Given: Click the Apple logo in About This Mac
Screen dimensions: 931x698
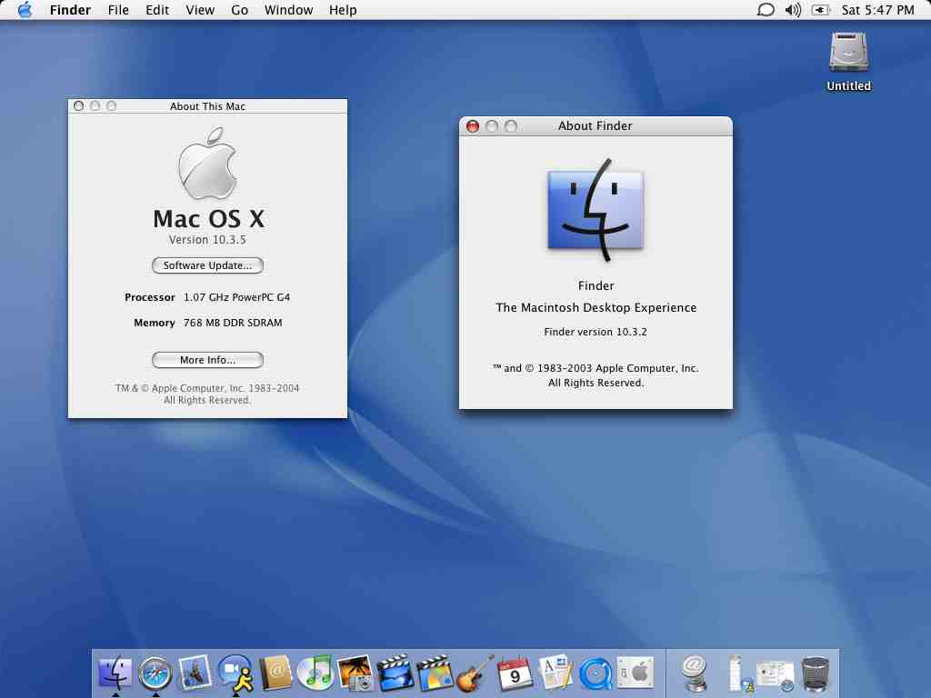Looking at the screenshot, I should pos(207,164).
